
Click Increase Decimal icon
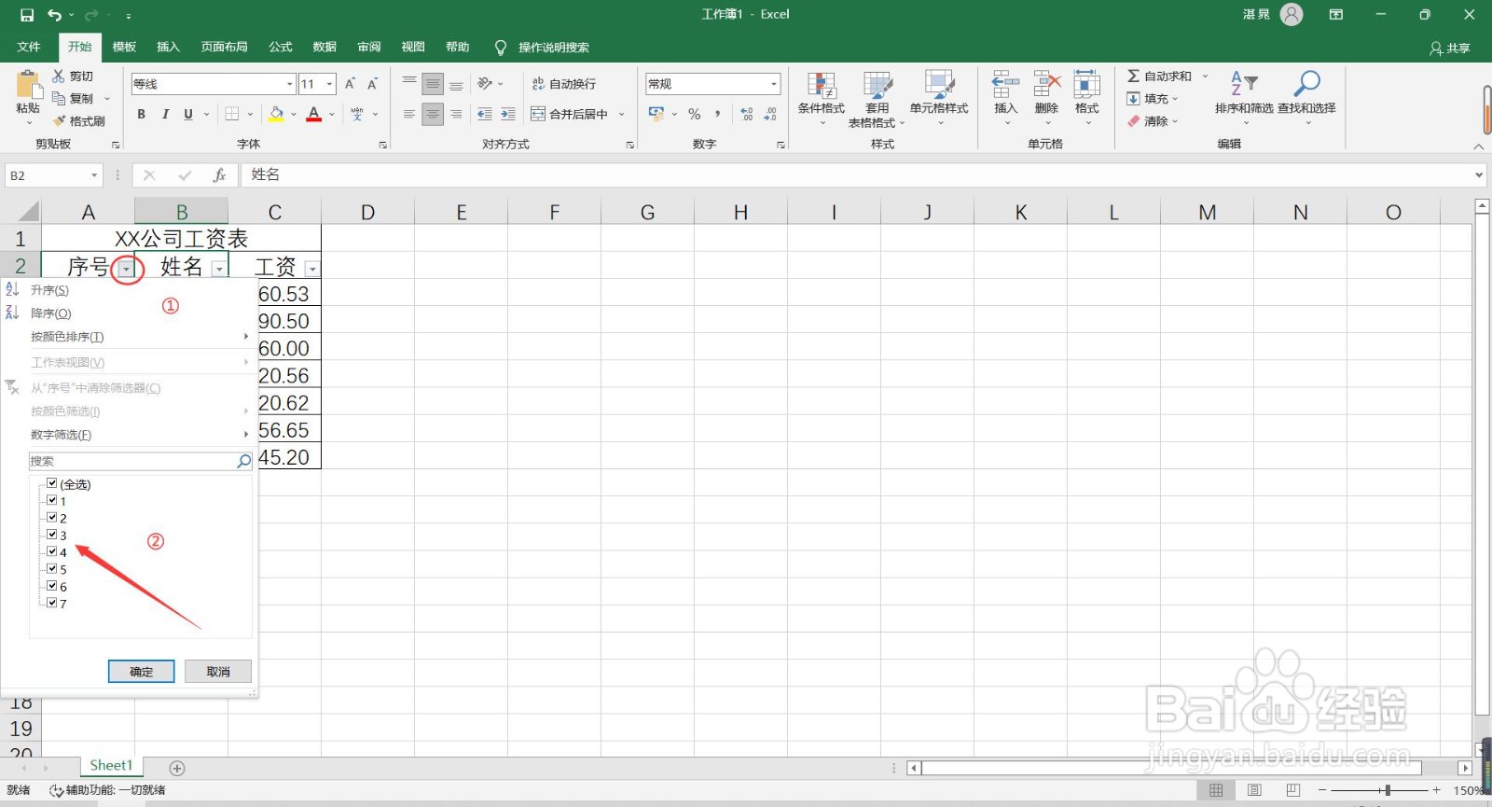pyautogui.click(x=747, y=114)
